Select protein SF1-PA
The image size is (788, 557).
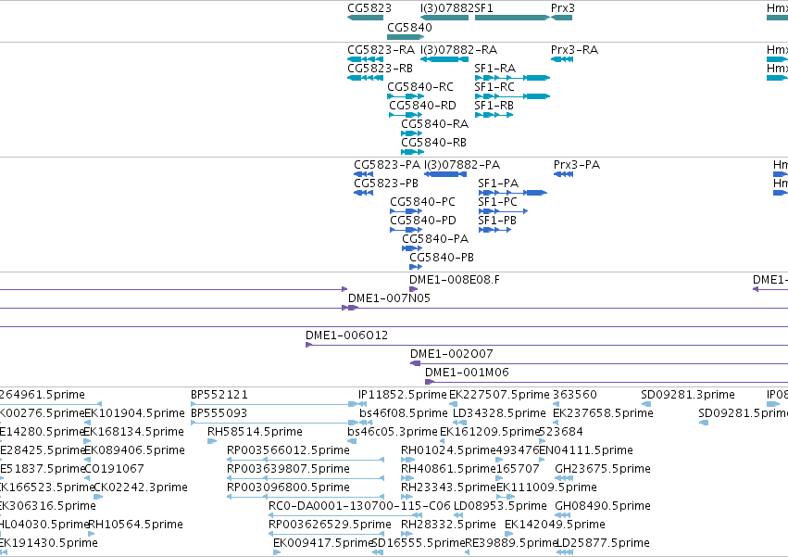(513, 193)
